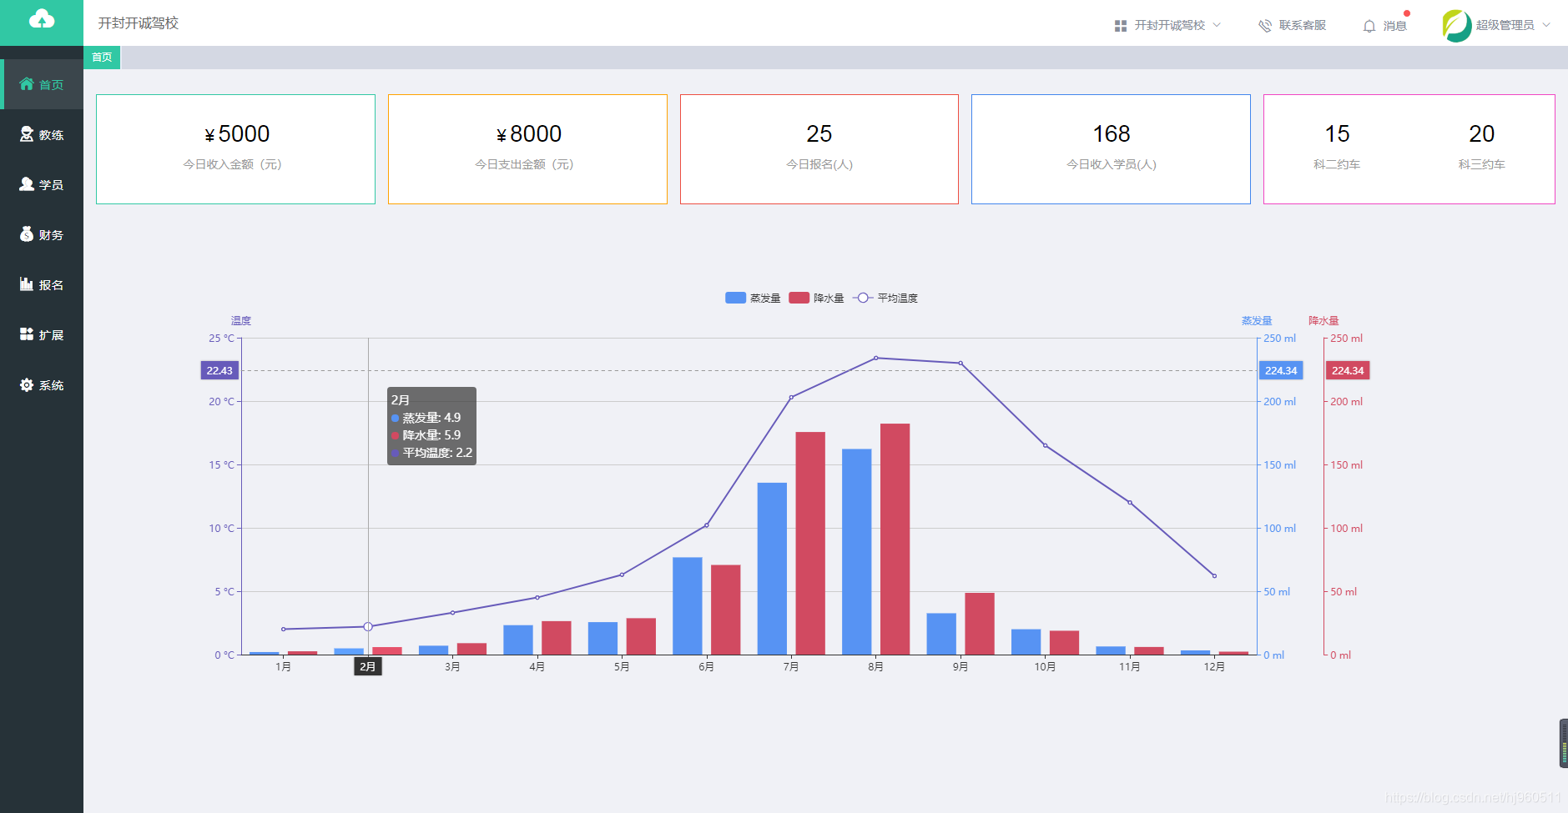Click the student icon beside 学员
This screenshot has width=1568, height=813.
tap(27, 183)
